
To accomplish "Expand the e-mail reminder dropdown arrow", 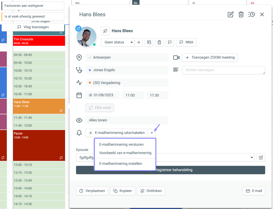I will pos(152,133).
